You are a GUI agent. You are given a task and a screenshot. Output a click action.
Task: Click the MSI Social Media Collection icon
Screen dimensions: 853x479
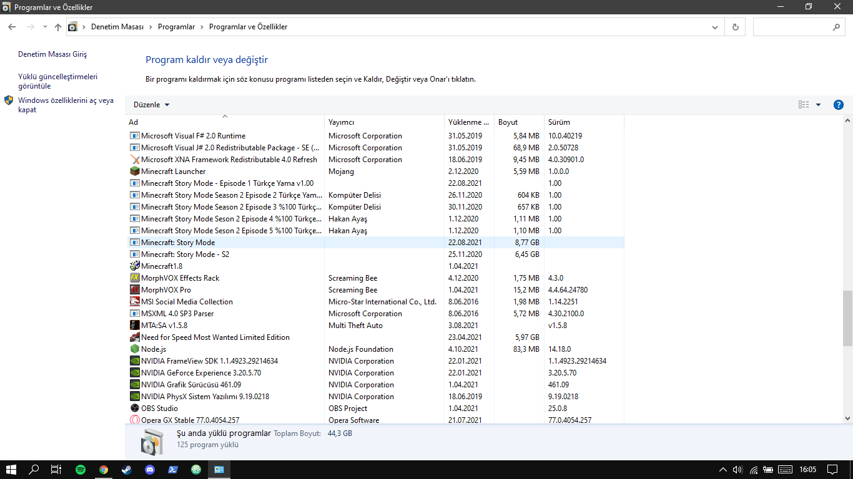tap(135, 302)
